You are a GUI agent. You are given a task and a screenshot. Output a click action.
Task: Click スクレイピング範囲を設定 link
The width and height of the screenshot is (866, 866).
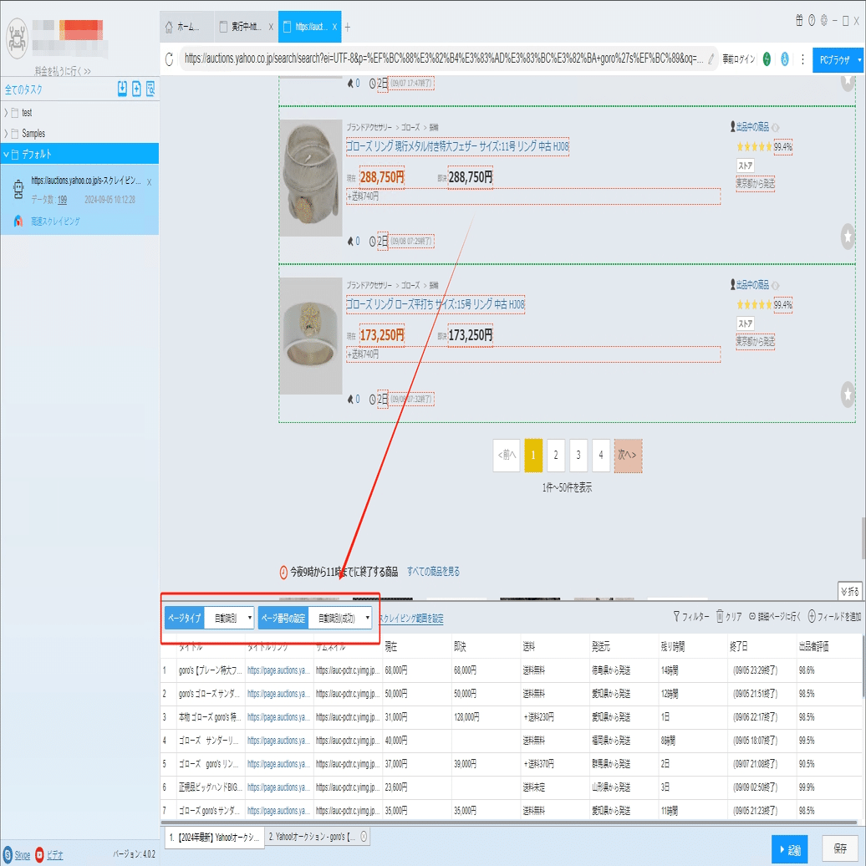point(411,619)
